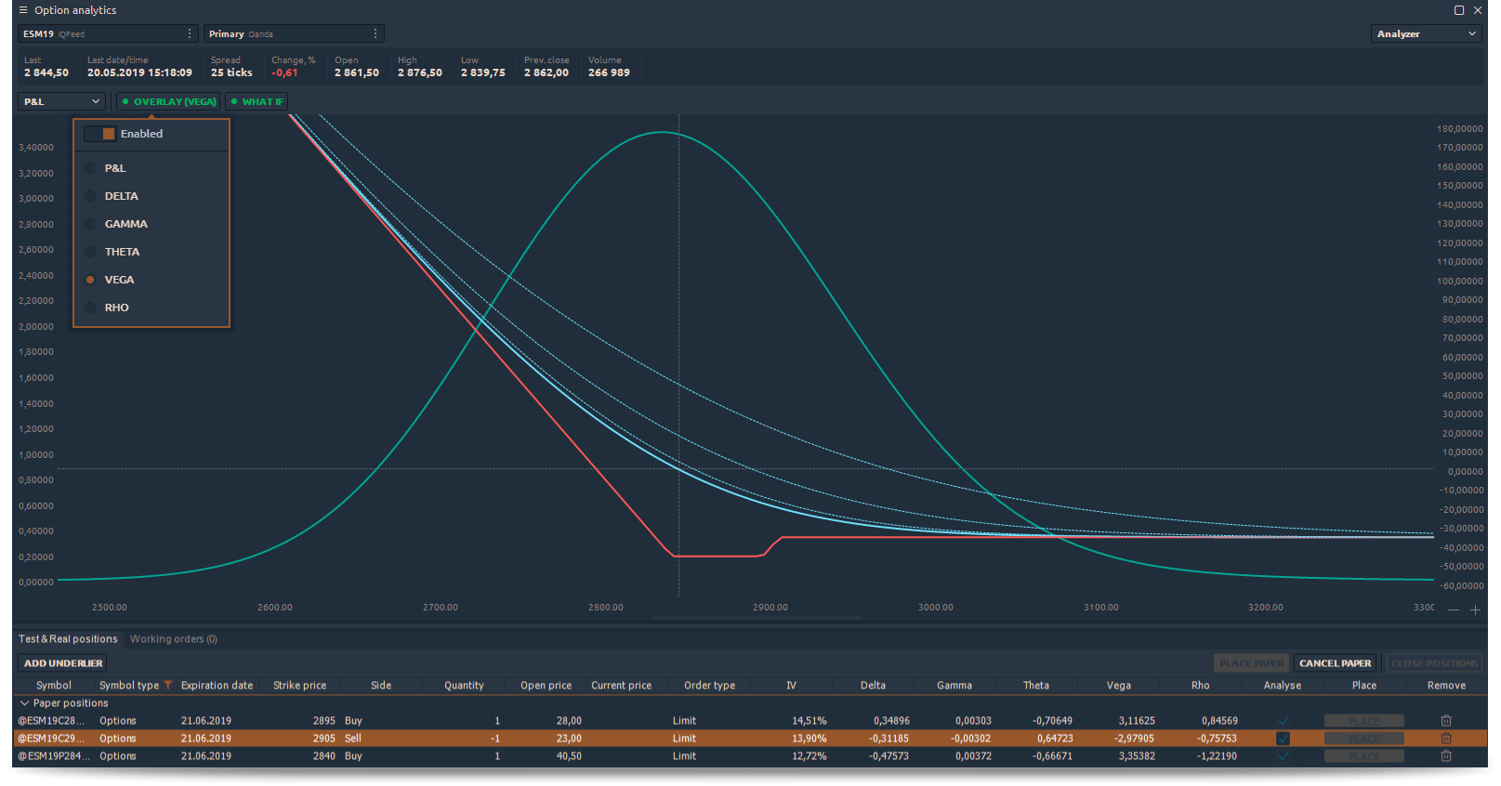The image size is (1501, 786).
Task: Click the Volume value 266 989
Action: [609, 72]
